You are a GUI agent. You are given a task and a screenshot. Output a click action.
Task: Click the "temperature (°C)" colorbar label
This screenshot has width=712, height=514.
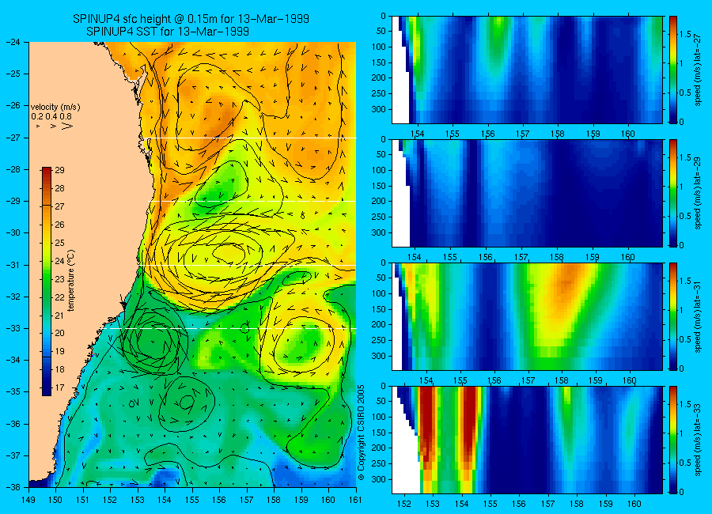click(71, 281)
